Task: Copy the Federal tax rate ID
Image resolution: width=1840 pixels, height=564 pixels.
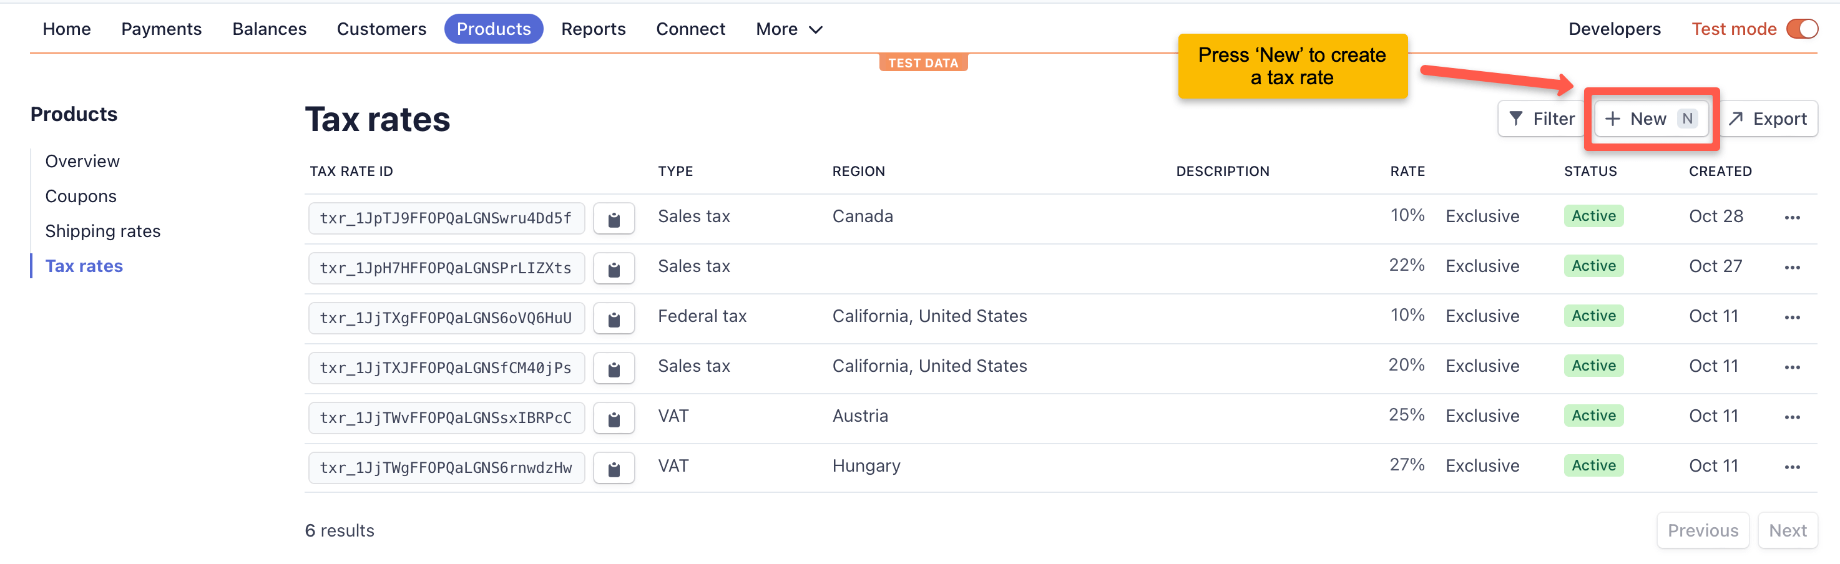Action: 614,318
